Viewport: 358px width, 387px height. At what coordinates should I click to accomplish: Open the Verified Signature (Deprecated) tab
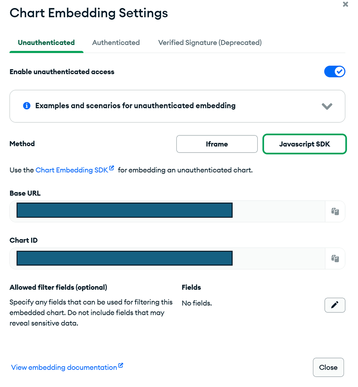click(210, 43)
